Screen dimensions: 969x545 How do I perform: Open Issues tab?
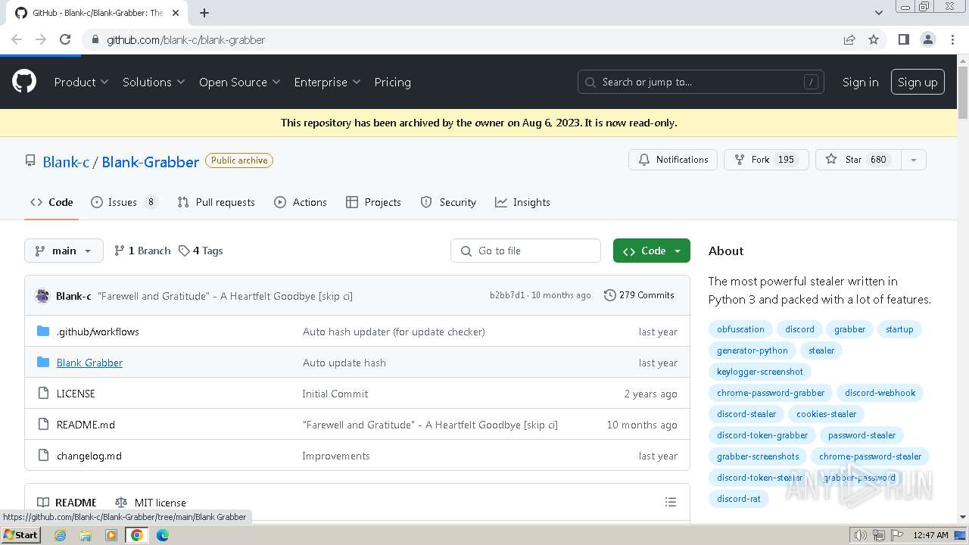(124, 202)
